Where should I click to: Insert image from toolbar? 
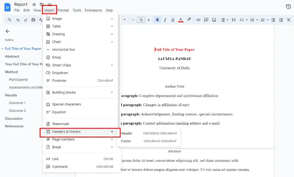214,20
